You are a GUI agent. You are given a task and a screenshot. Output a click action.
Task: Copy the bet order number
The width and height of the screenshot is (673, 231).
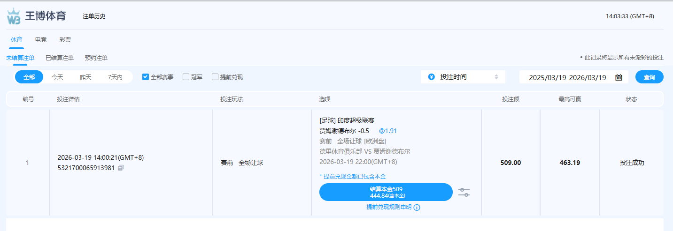coord(121,168)
